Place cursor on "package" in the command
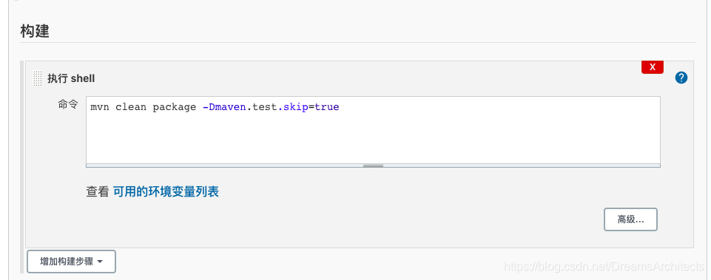Screen dimensions: 711x280 [174, 108]
